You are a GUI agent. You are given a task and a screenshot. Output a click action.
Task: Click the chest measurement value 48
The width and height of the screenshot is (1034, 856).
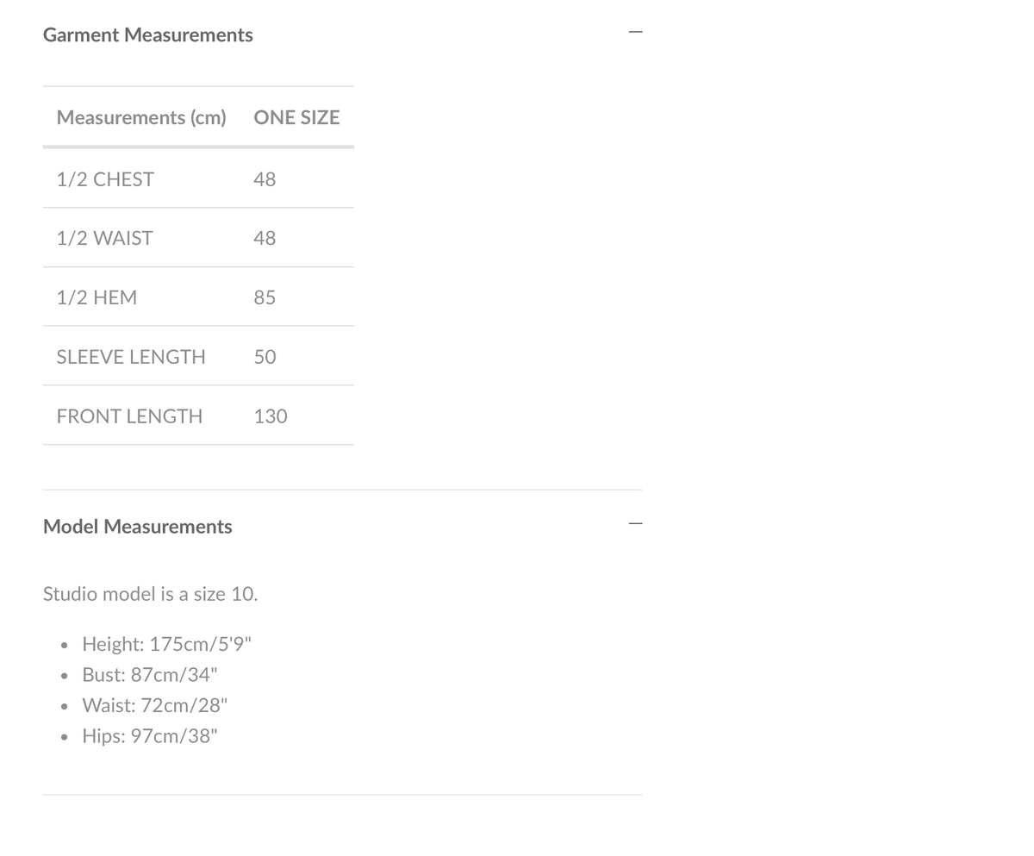[x=265, y=179]
